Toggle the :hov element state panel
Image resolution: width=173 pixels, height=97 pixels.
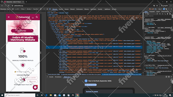pyautogui.click(x=160, y=14)
